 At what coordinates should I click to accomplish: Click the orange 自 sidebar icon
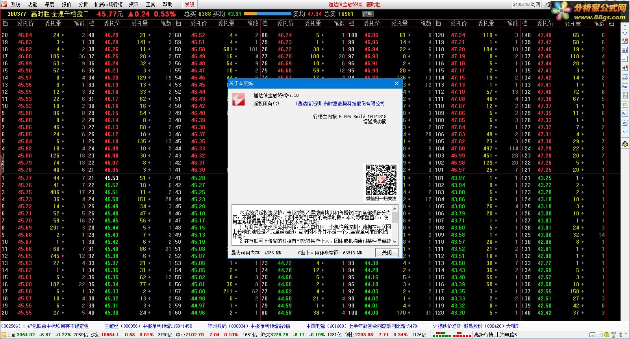[x=625, y=104]
